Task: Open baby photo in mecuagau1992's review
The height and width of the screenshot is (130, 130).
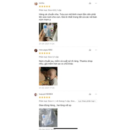Action: [48, 76]
